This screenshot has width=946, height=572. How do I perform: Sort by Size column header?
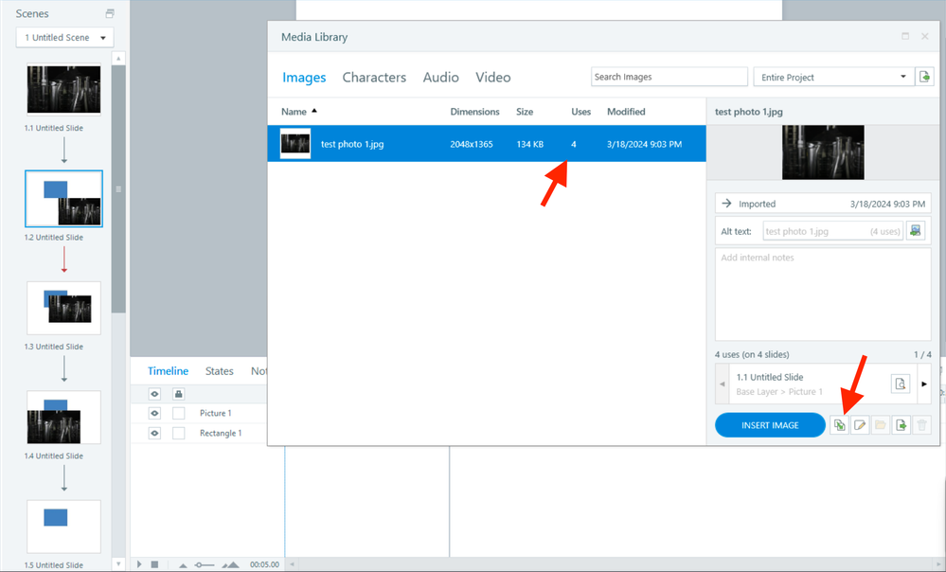pyautogui.click(x=525, y=112)
